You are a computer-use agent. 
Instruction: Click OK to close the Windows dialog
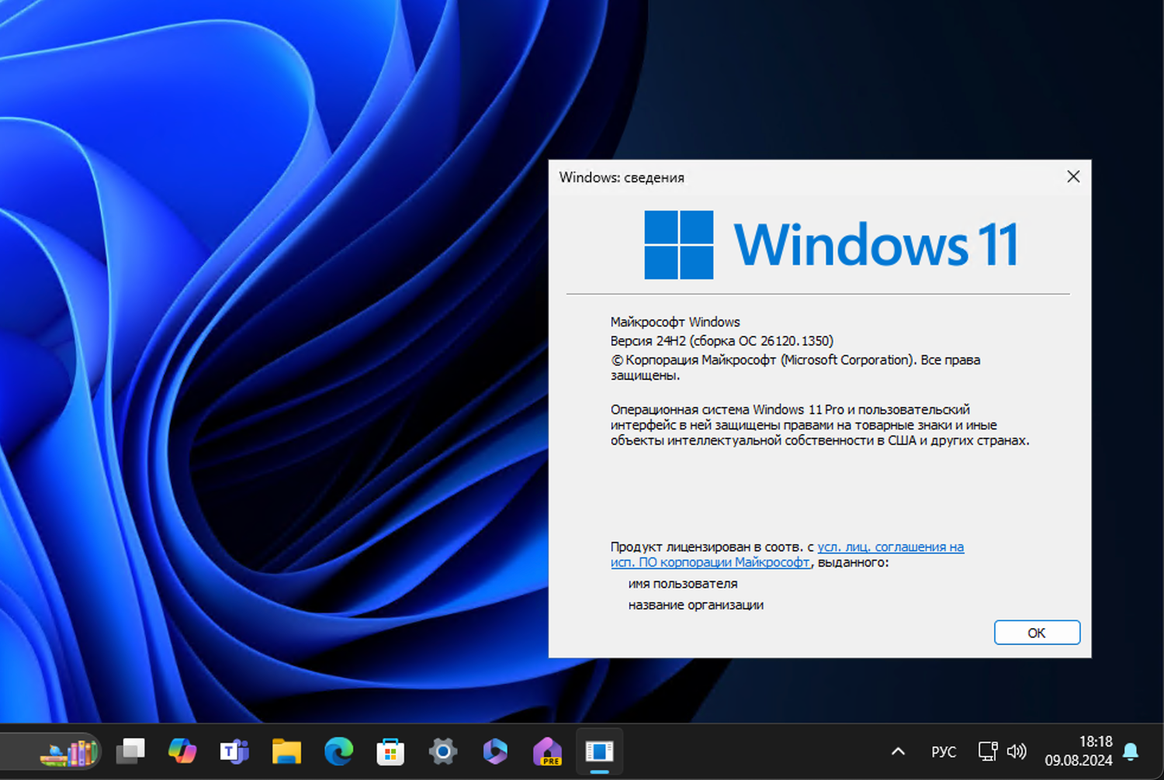1037,633
